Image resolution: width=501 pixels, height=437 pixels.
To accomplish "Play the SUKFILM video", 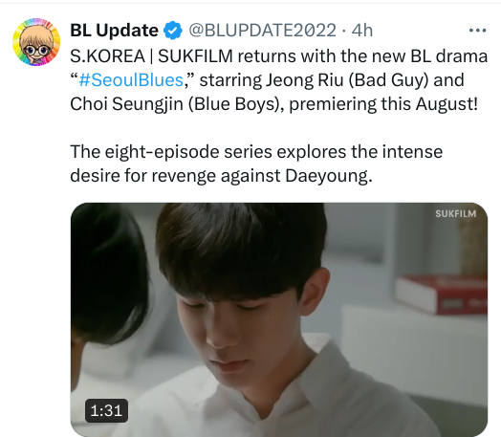I will click(x=279, y=319).
